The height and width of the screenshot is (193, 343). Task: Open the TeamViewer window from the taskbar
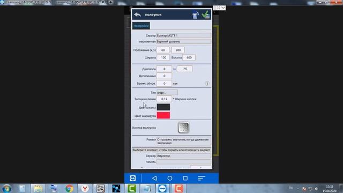(x=162, y=188)
